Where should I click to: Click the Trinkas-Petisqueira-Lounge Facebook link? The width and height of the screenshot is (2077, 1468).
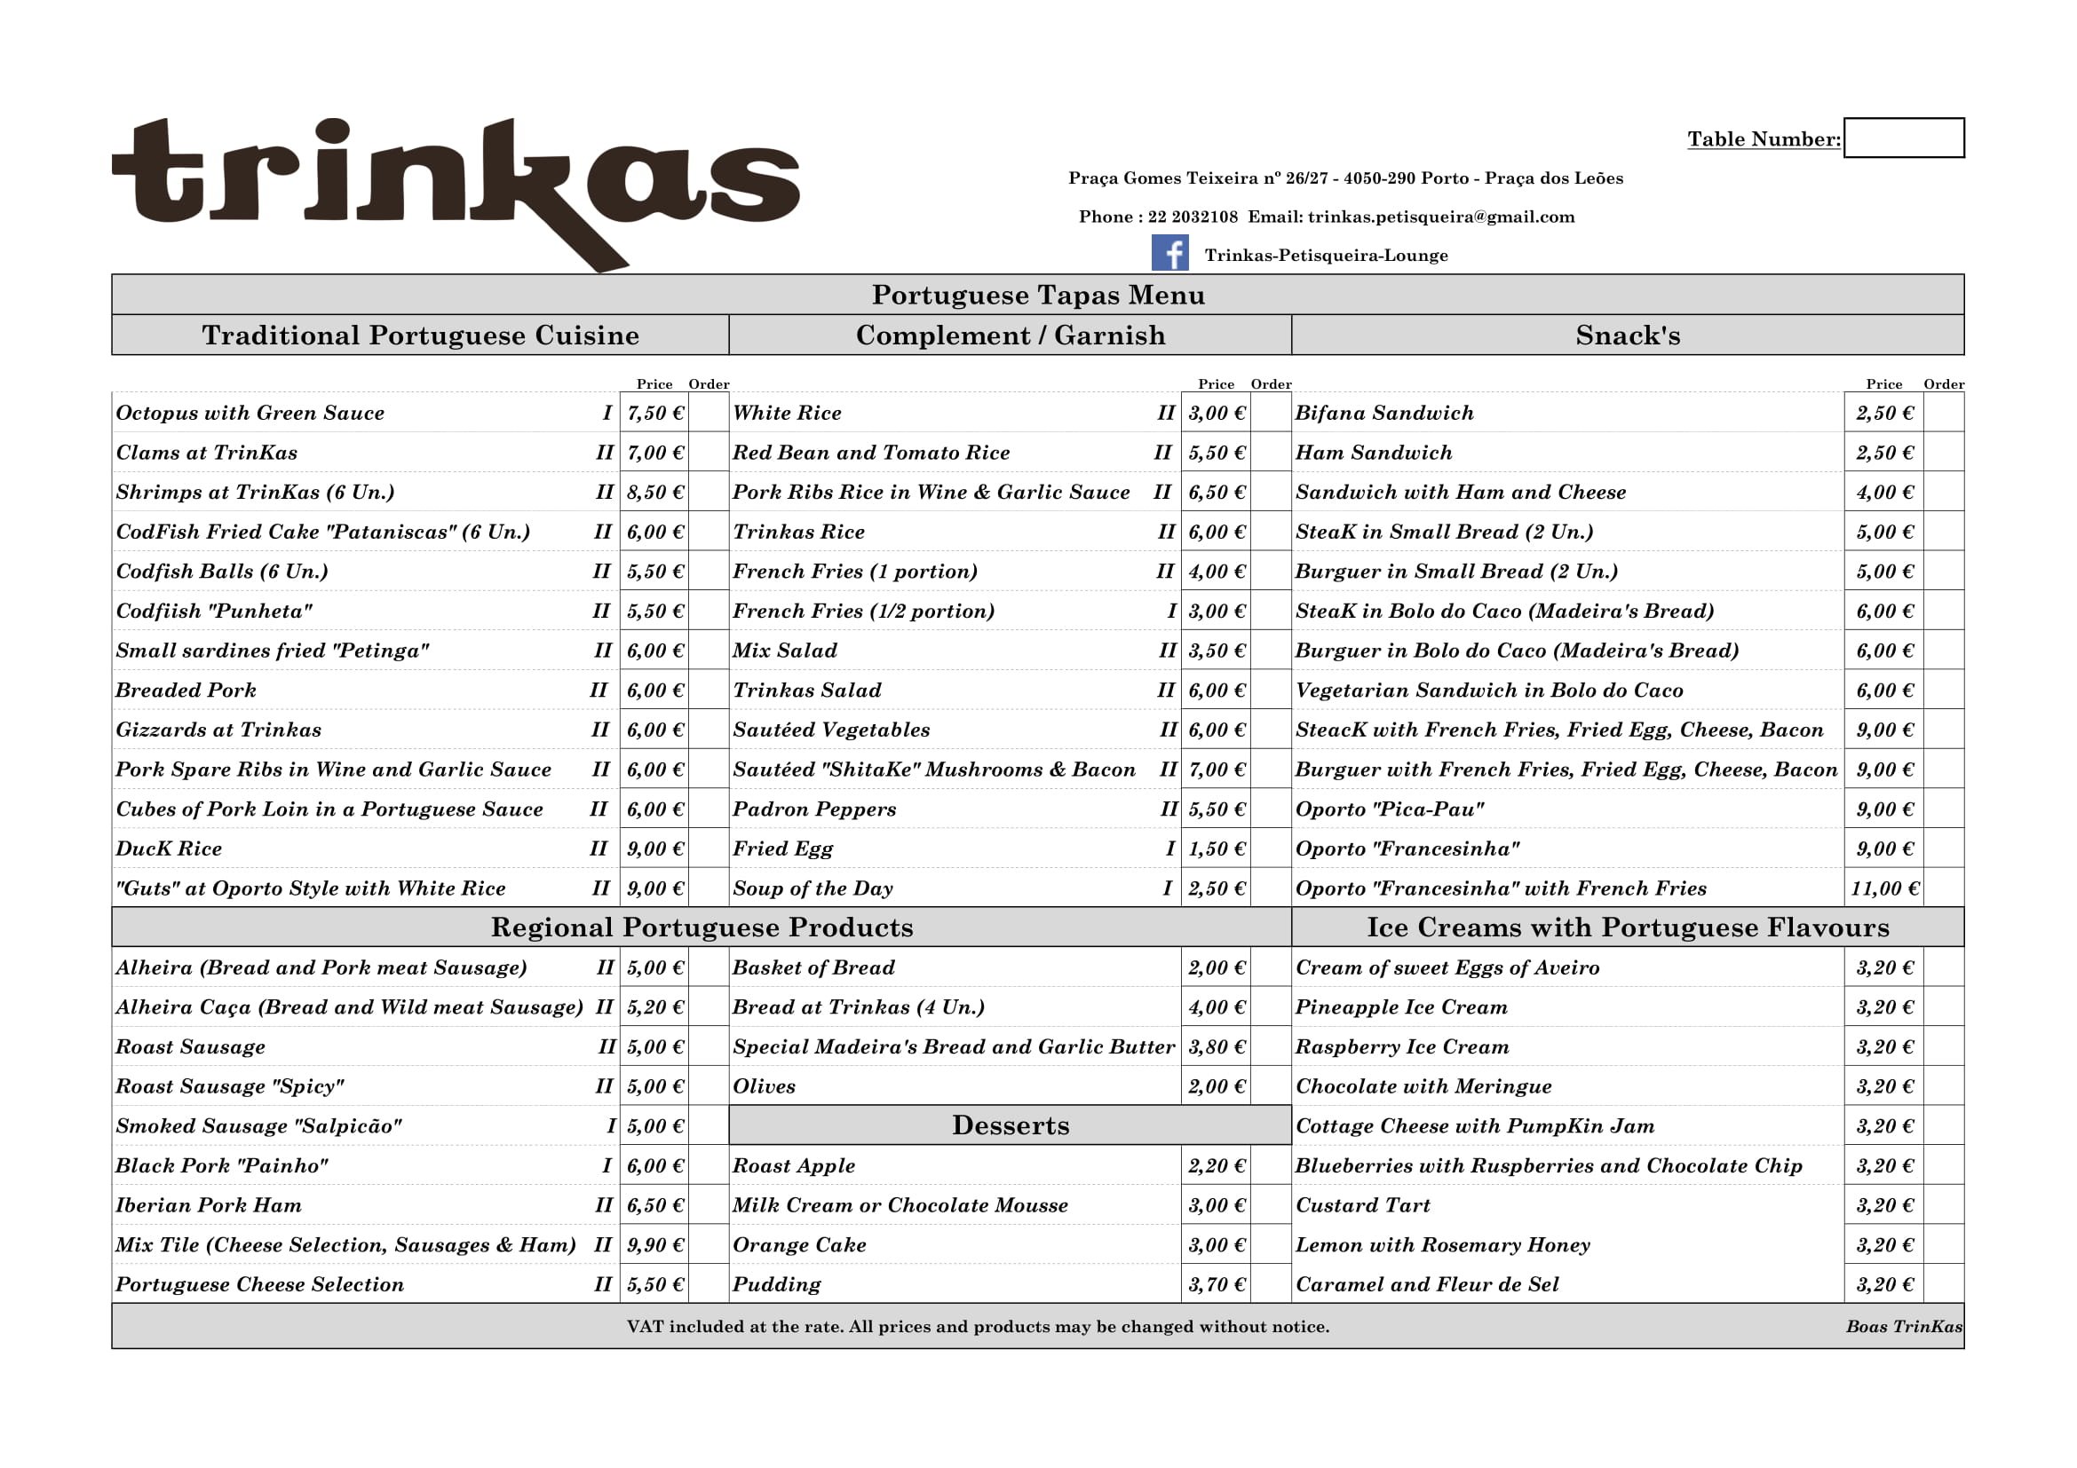point(1325,256)
